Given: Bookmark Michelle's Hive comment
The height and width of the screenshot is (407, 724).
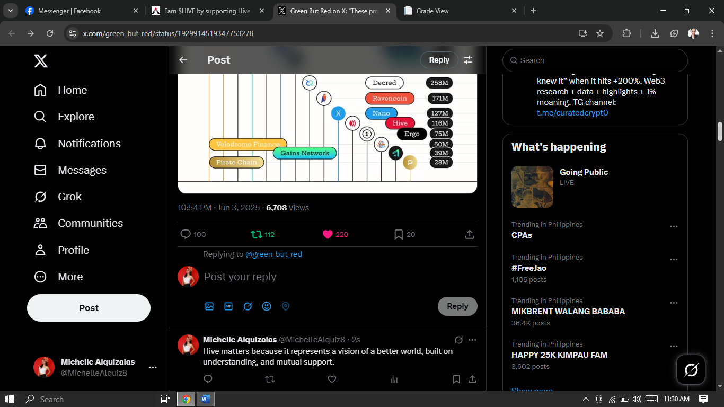Looking at the screenshot, I should (456, 379).
